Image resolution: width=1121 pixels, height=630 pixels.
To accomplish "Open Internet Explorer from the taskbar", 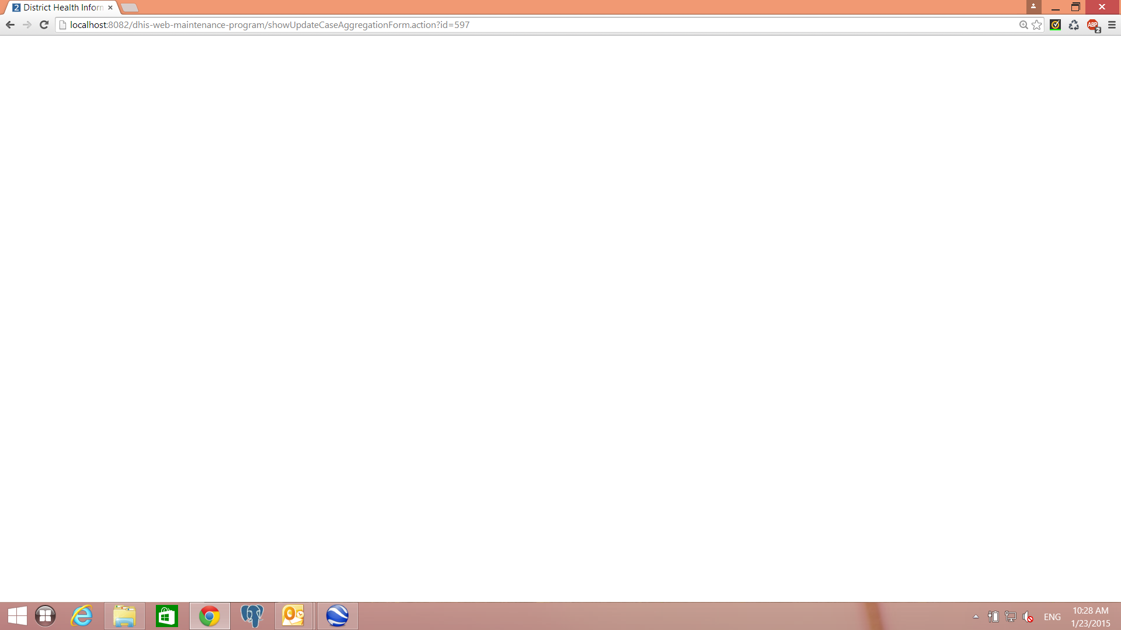I will point(82,616).
